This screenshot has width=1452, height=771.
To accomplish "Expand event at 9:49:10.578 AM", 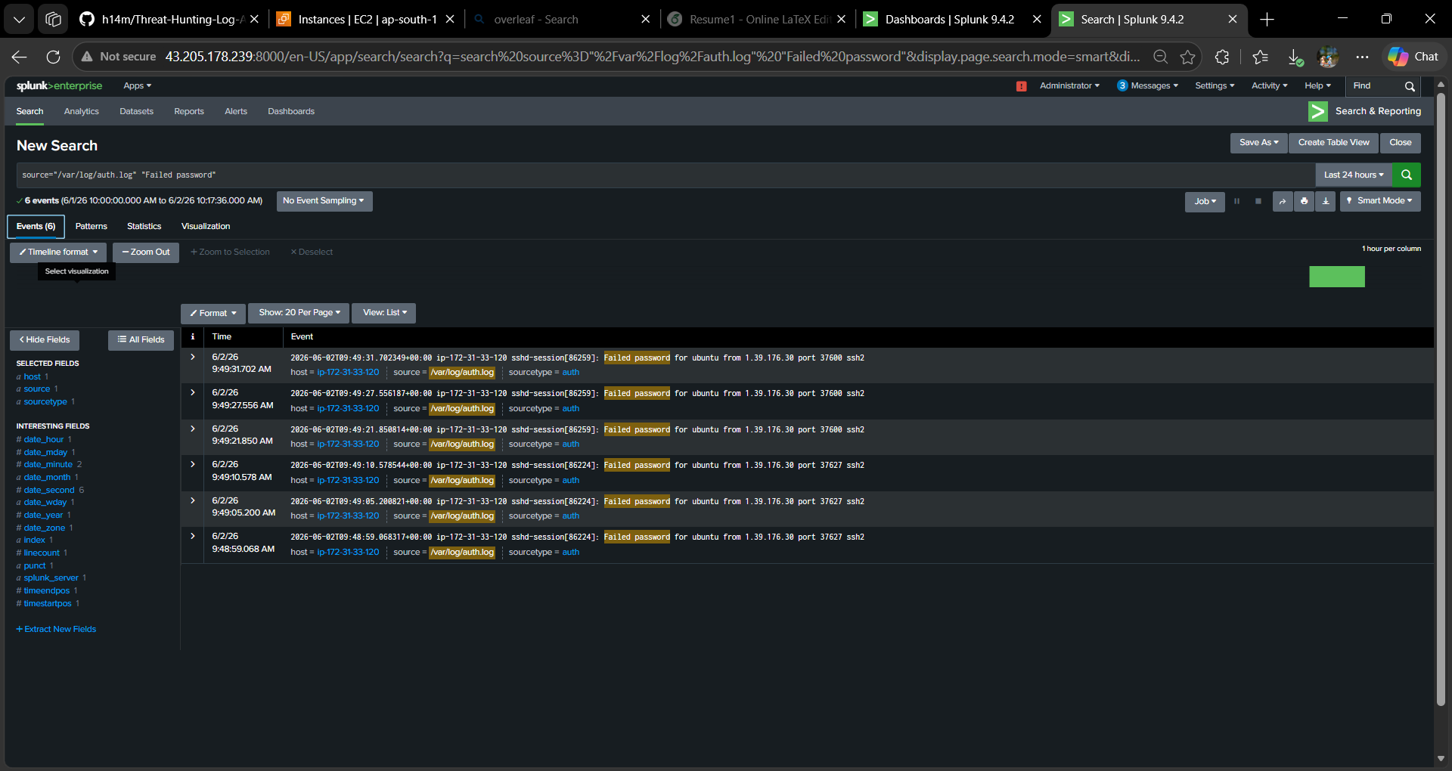I will tap(193, 464).
